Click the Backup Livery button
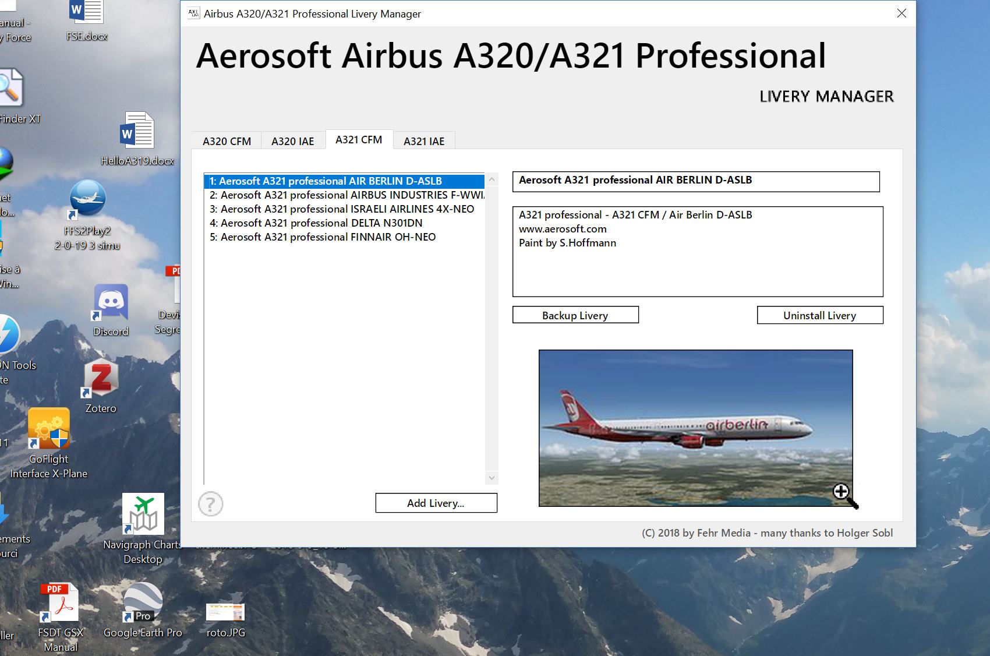990x656 pixels. coord(575,315)
